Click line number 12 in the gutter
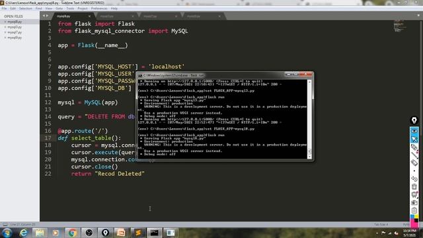 [48, 102]
